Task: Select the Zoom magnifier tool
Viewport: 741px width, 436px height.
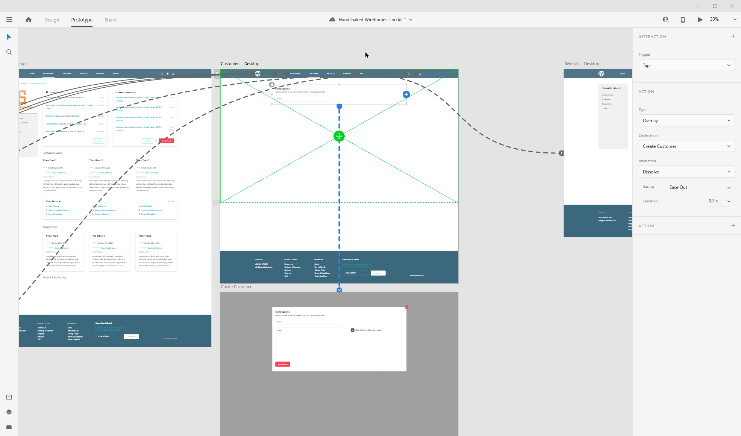Action: [x=9, y=52]
